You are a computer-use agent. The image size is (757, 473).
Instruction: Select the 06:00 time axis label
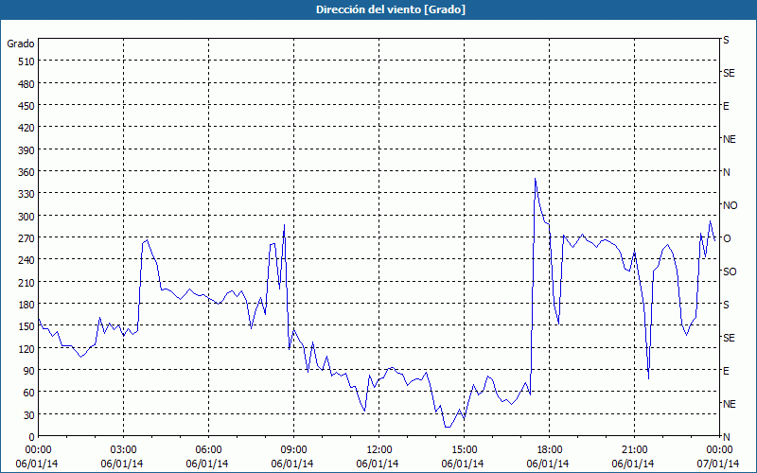coord(208,450)
